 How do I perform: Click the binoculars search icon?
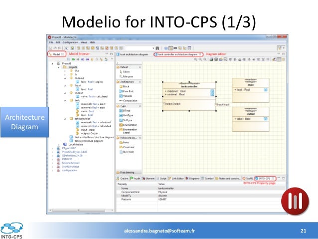[x=157, y=48]
